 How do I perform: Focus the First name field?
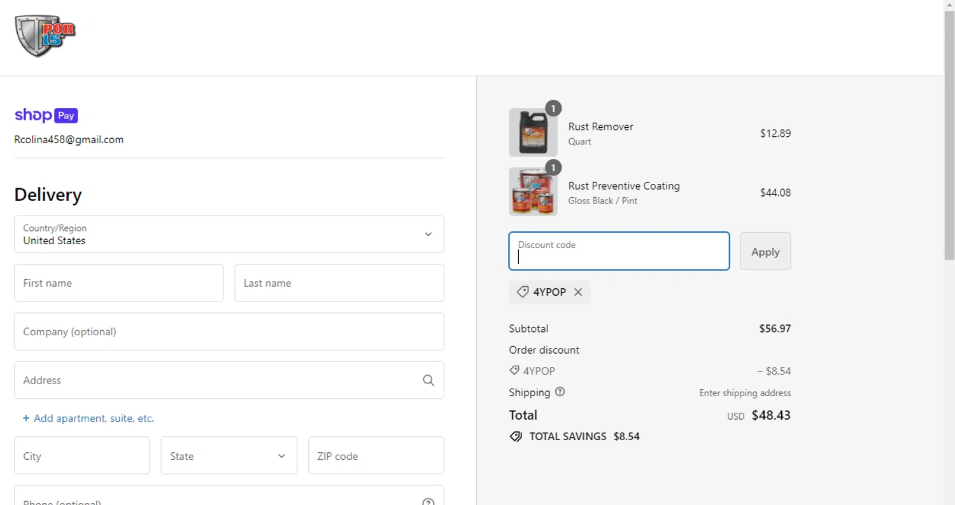(119, 283)
